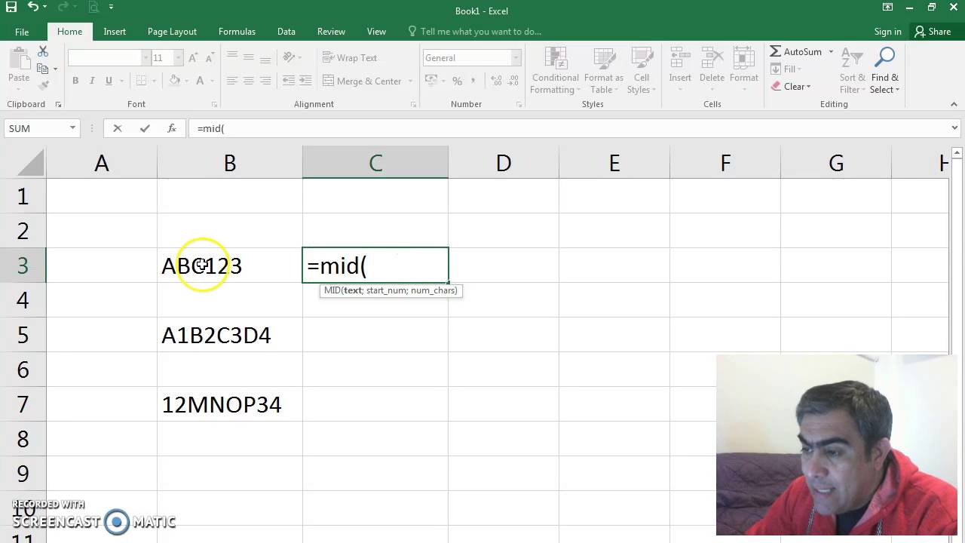Switch to the Review tab
965x543 pixels.
tap(331, 32)
